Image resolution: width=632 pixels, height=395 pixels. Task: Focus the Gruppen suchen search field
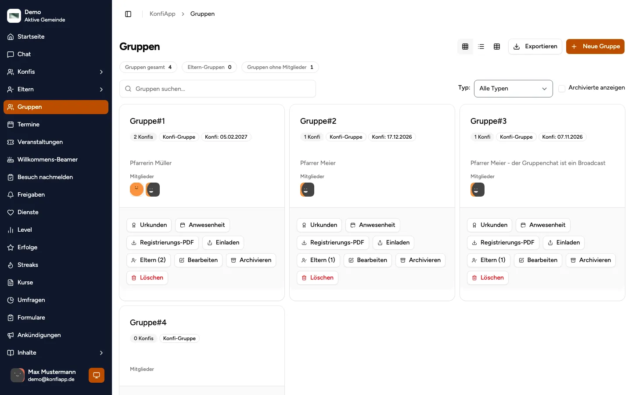218,89
